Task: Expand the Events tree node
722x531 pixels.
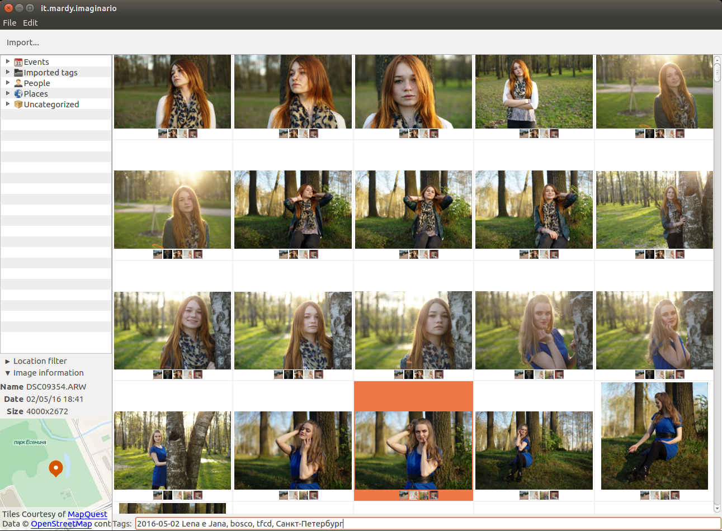Action: coord(8,61)
